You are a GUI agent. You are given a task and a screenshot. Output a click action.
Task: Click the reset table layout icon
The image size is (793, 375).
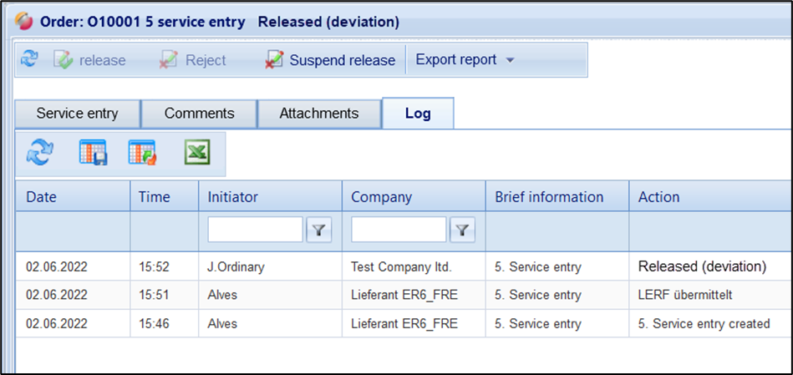(142, 153)
